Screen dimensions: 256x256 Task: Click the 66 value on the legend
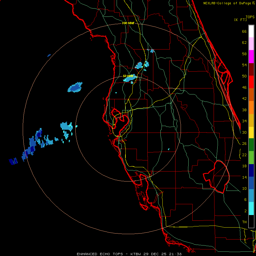(244, 32)
